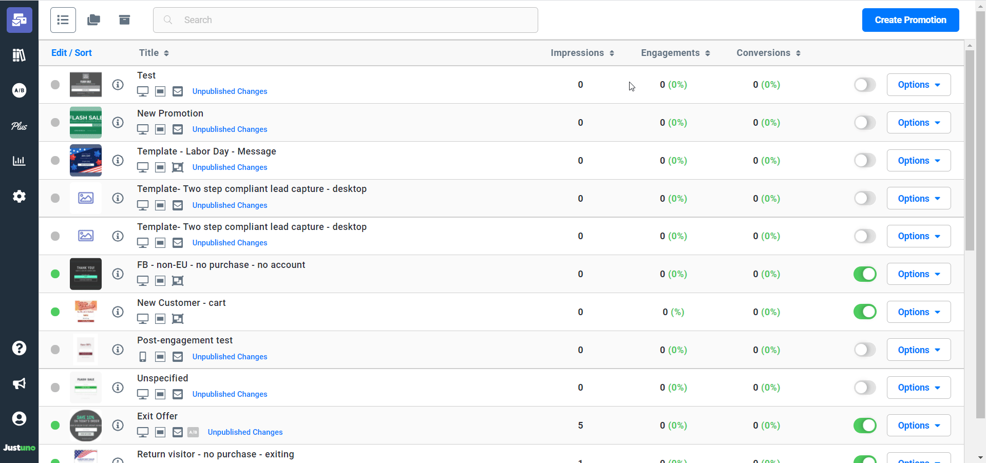Image resolution: width=986 pixels, height=463 pixels.
Task: Open the Justuno Plus sidebar icon
Action: tap(19, 126)
